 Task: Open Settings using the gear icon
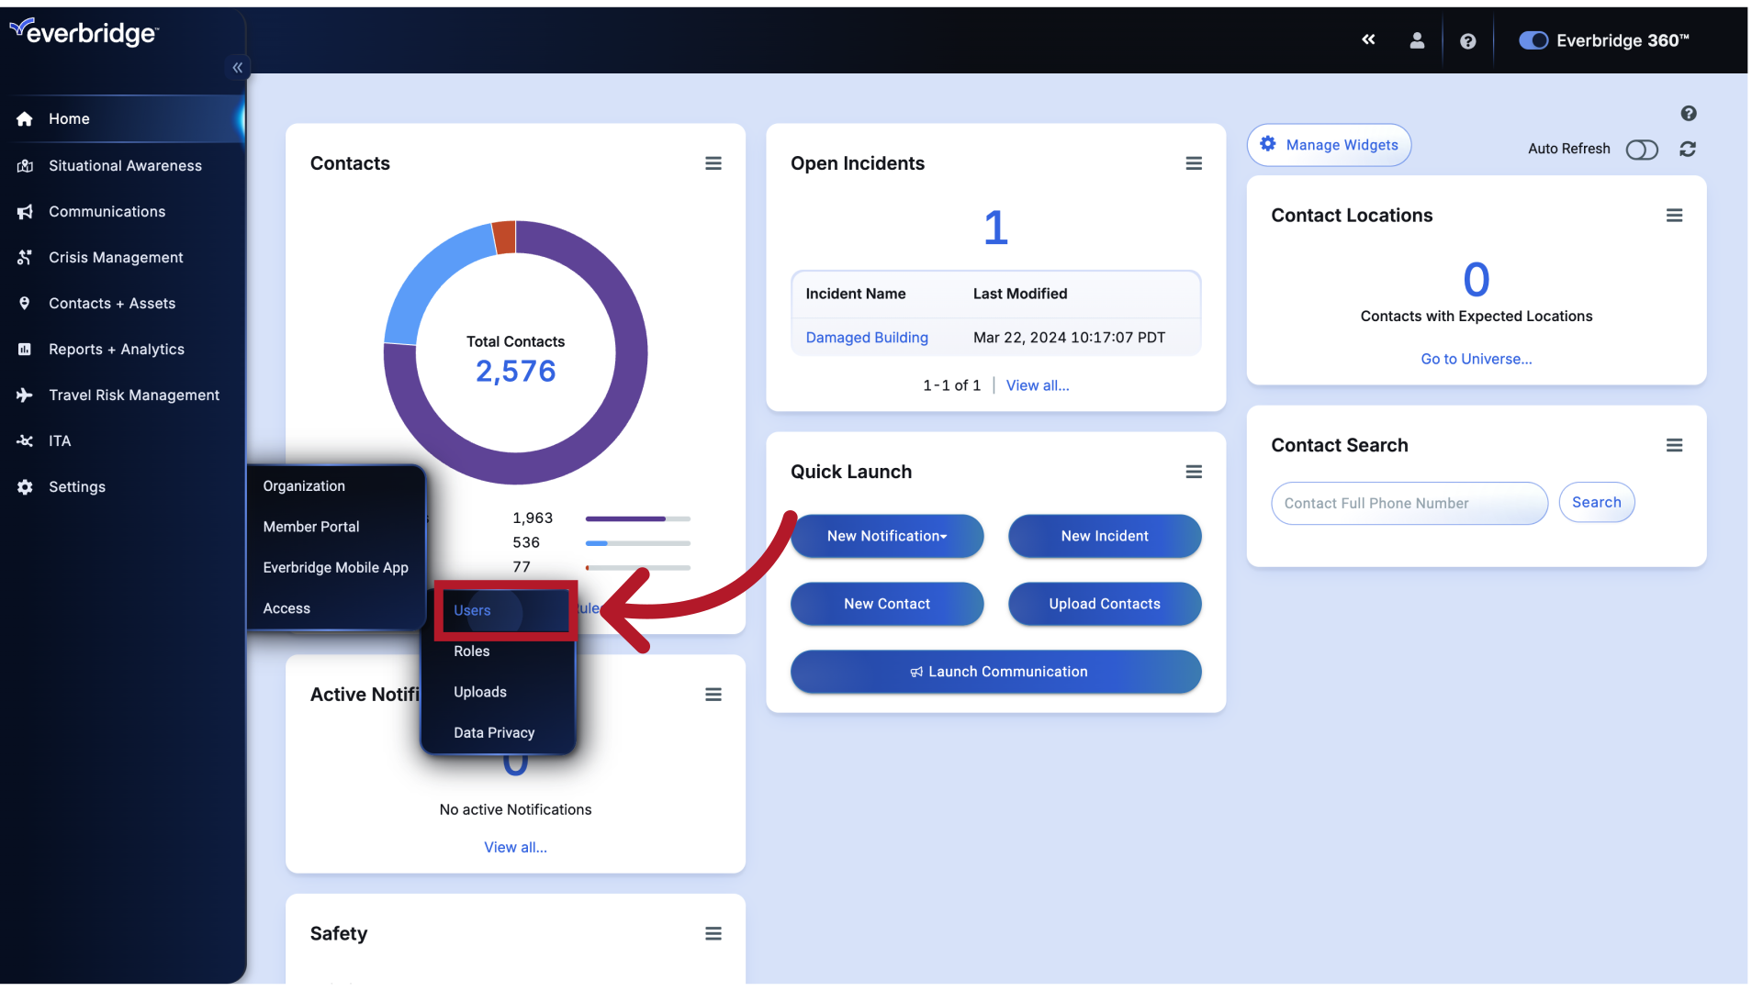pos(23,487)
